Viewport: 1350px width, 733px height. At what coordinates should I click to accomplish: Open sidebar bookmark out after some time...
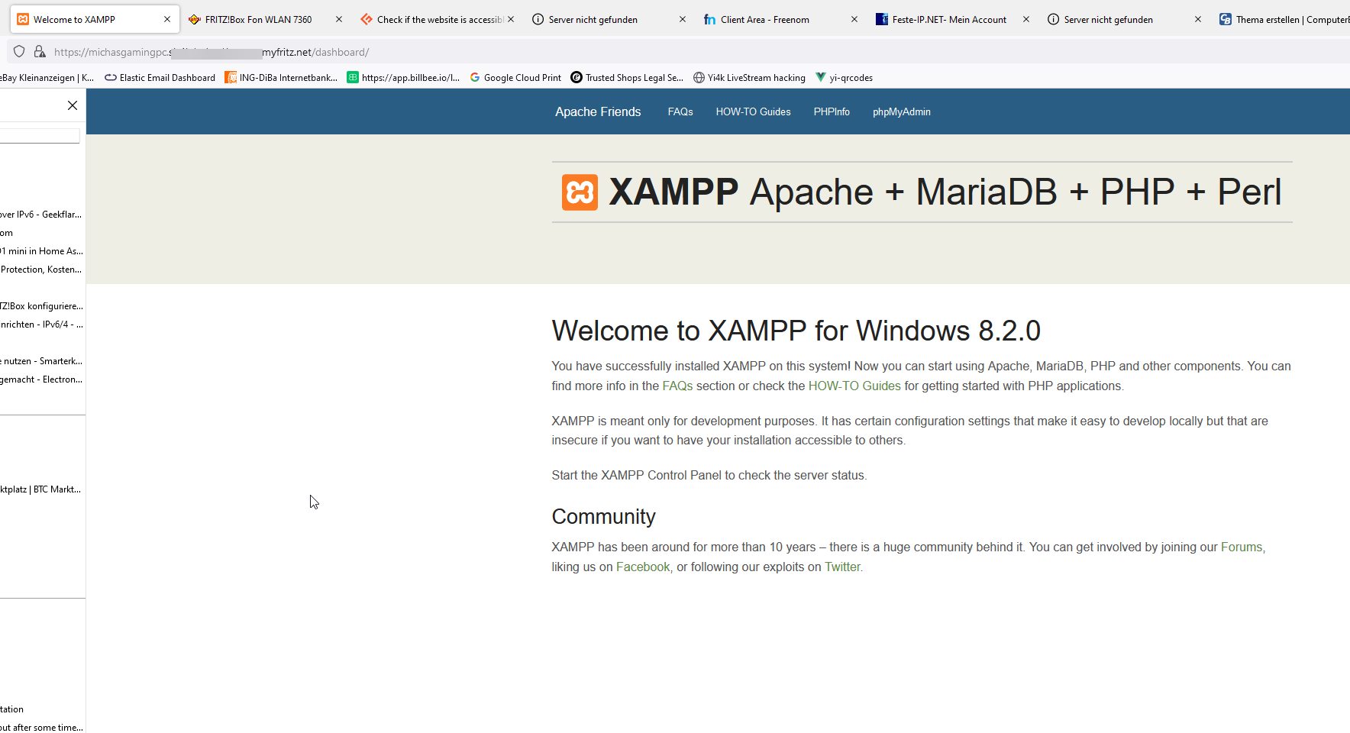point(41,727)
